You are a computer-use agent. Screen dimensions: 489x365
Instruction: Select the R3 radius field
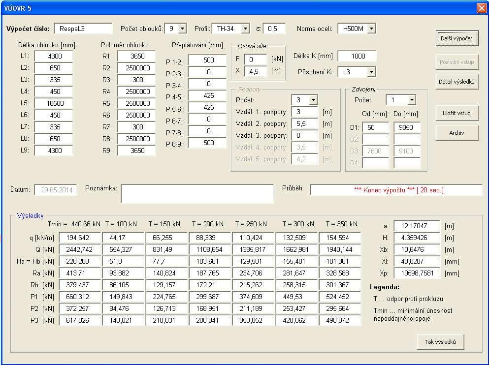point(136,80)
